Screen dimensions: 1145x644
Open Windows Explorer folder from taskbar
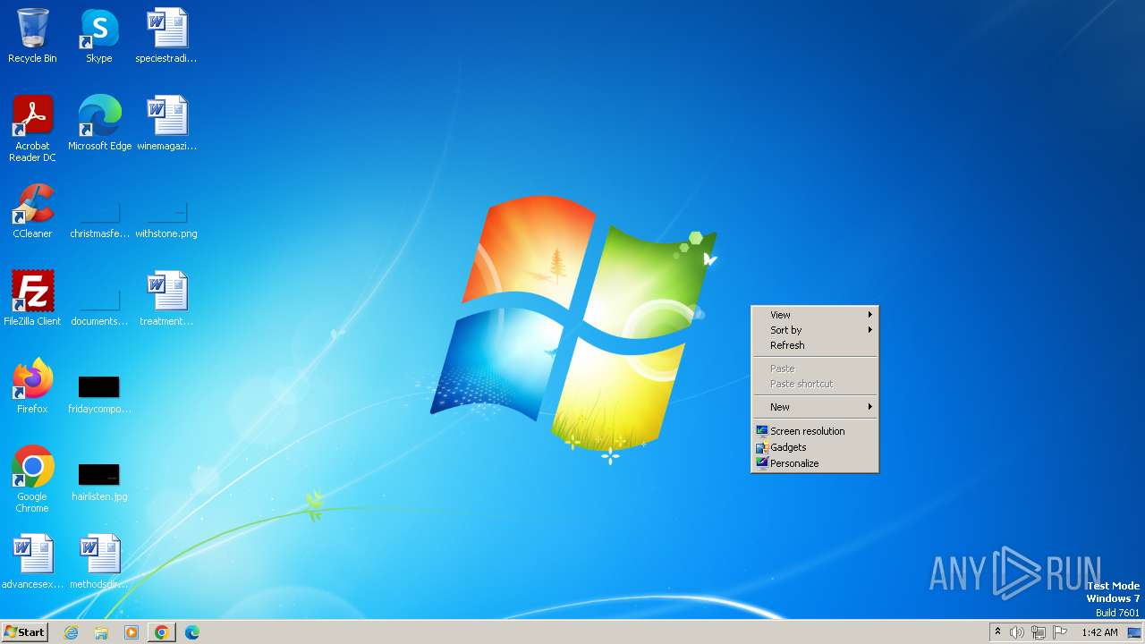point(101,632)
